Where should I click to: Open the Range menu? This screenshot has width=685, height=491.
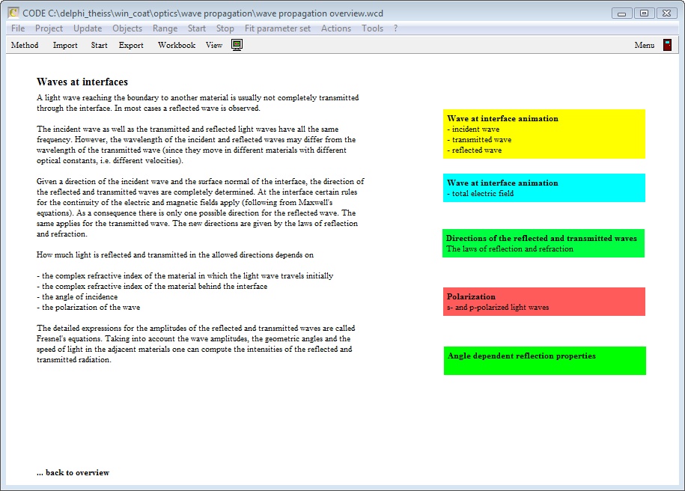(165, 28)
